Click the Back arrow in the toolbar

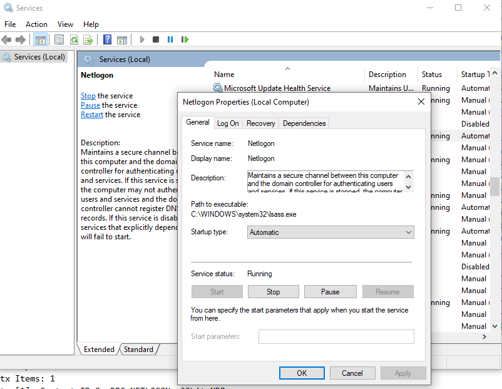[x=7, y=40]
